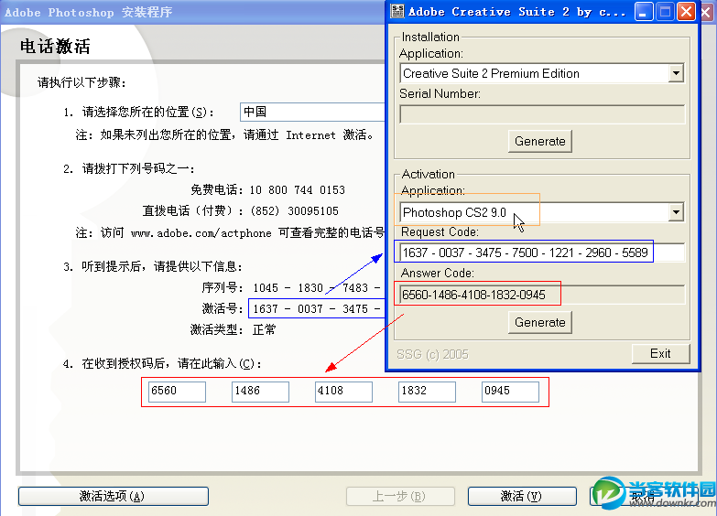Click the Answer Code: label
This screenshot has width=717, height=516.
point(437,274)
